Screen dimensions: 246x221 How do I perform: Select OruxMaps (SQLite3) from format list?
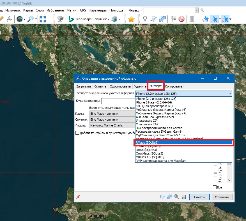[x=149, y=153]
